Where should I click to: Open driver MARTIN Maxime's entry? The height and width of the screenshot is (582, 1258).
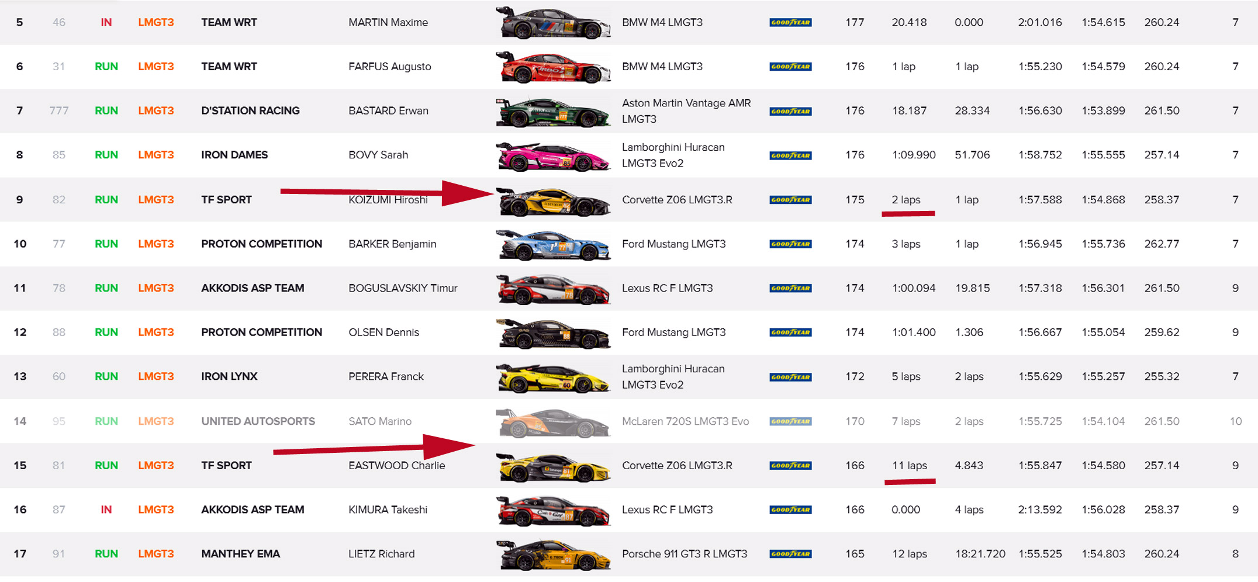tap(388, 22)
